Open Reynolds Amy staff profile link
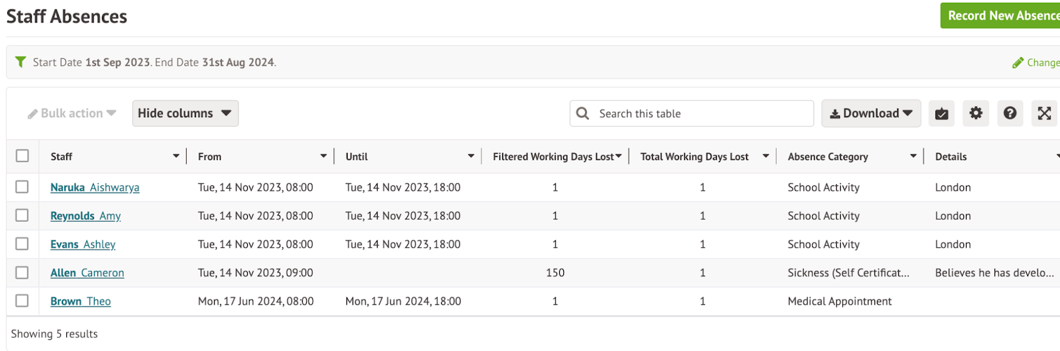The height and width of the screenshot is (351, 1060). pyautogui.click(x=85, y=216)
